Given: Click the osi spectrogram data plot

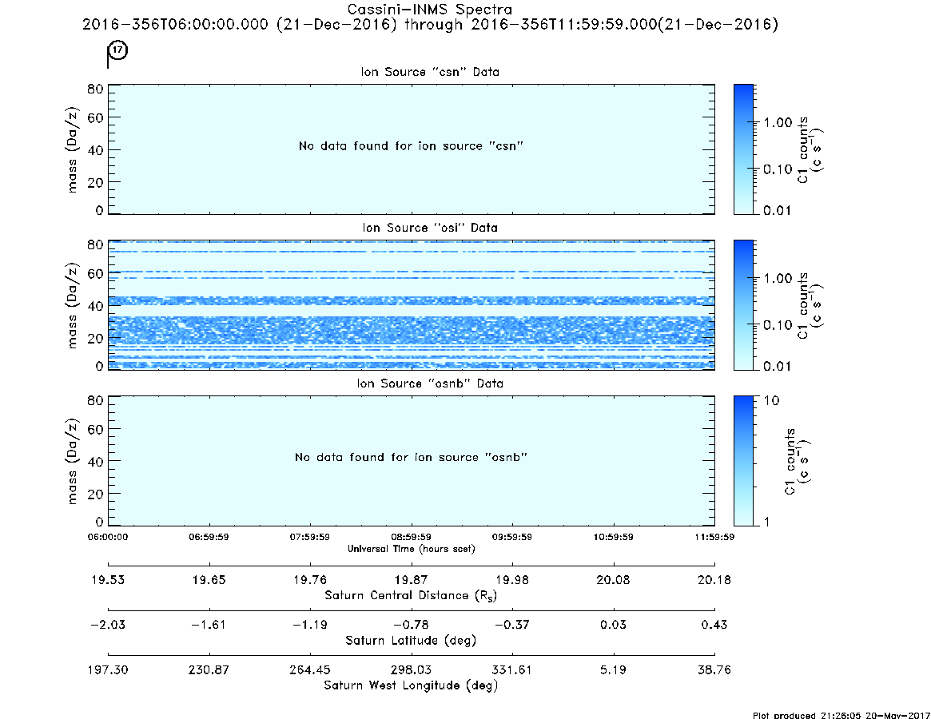Looking at the screenshot, I should (412, 304).
